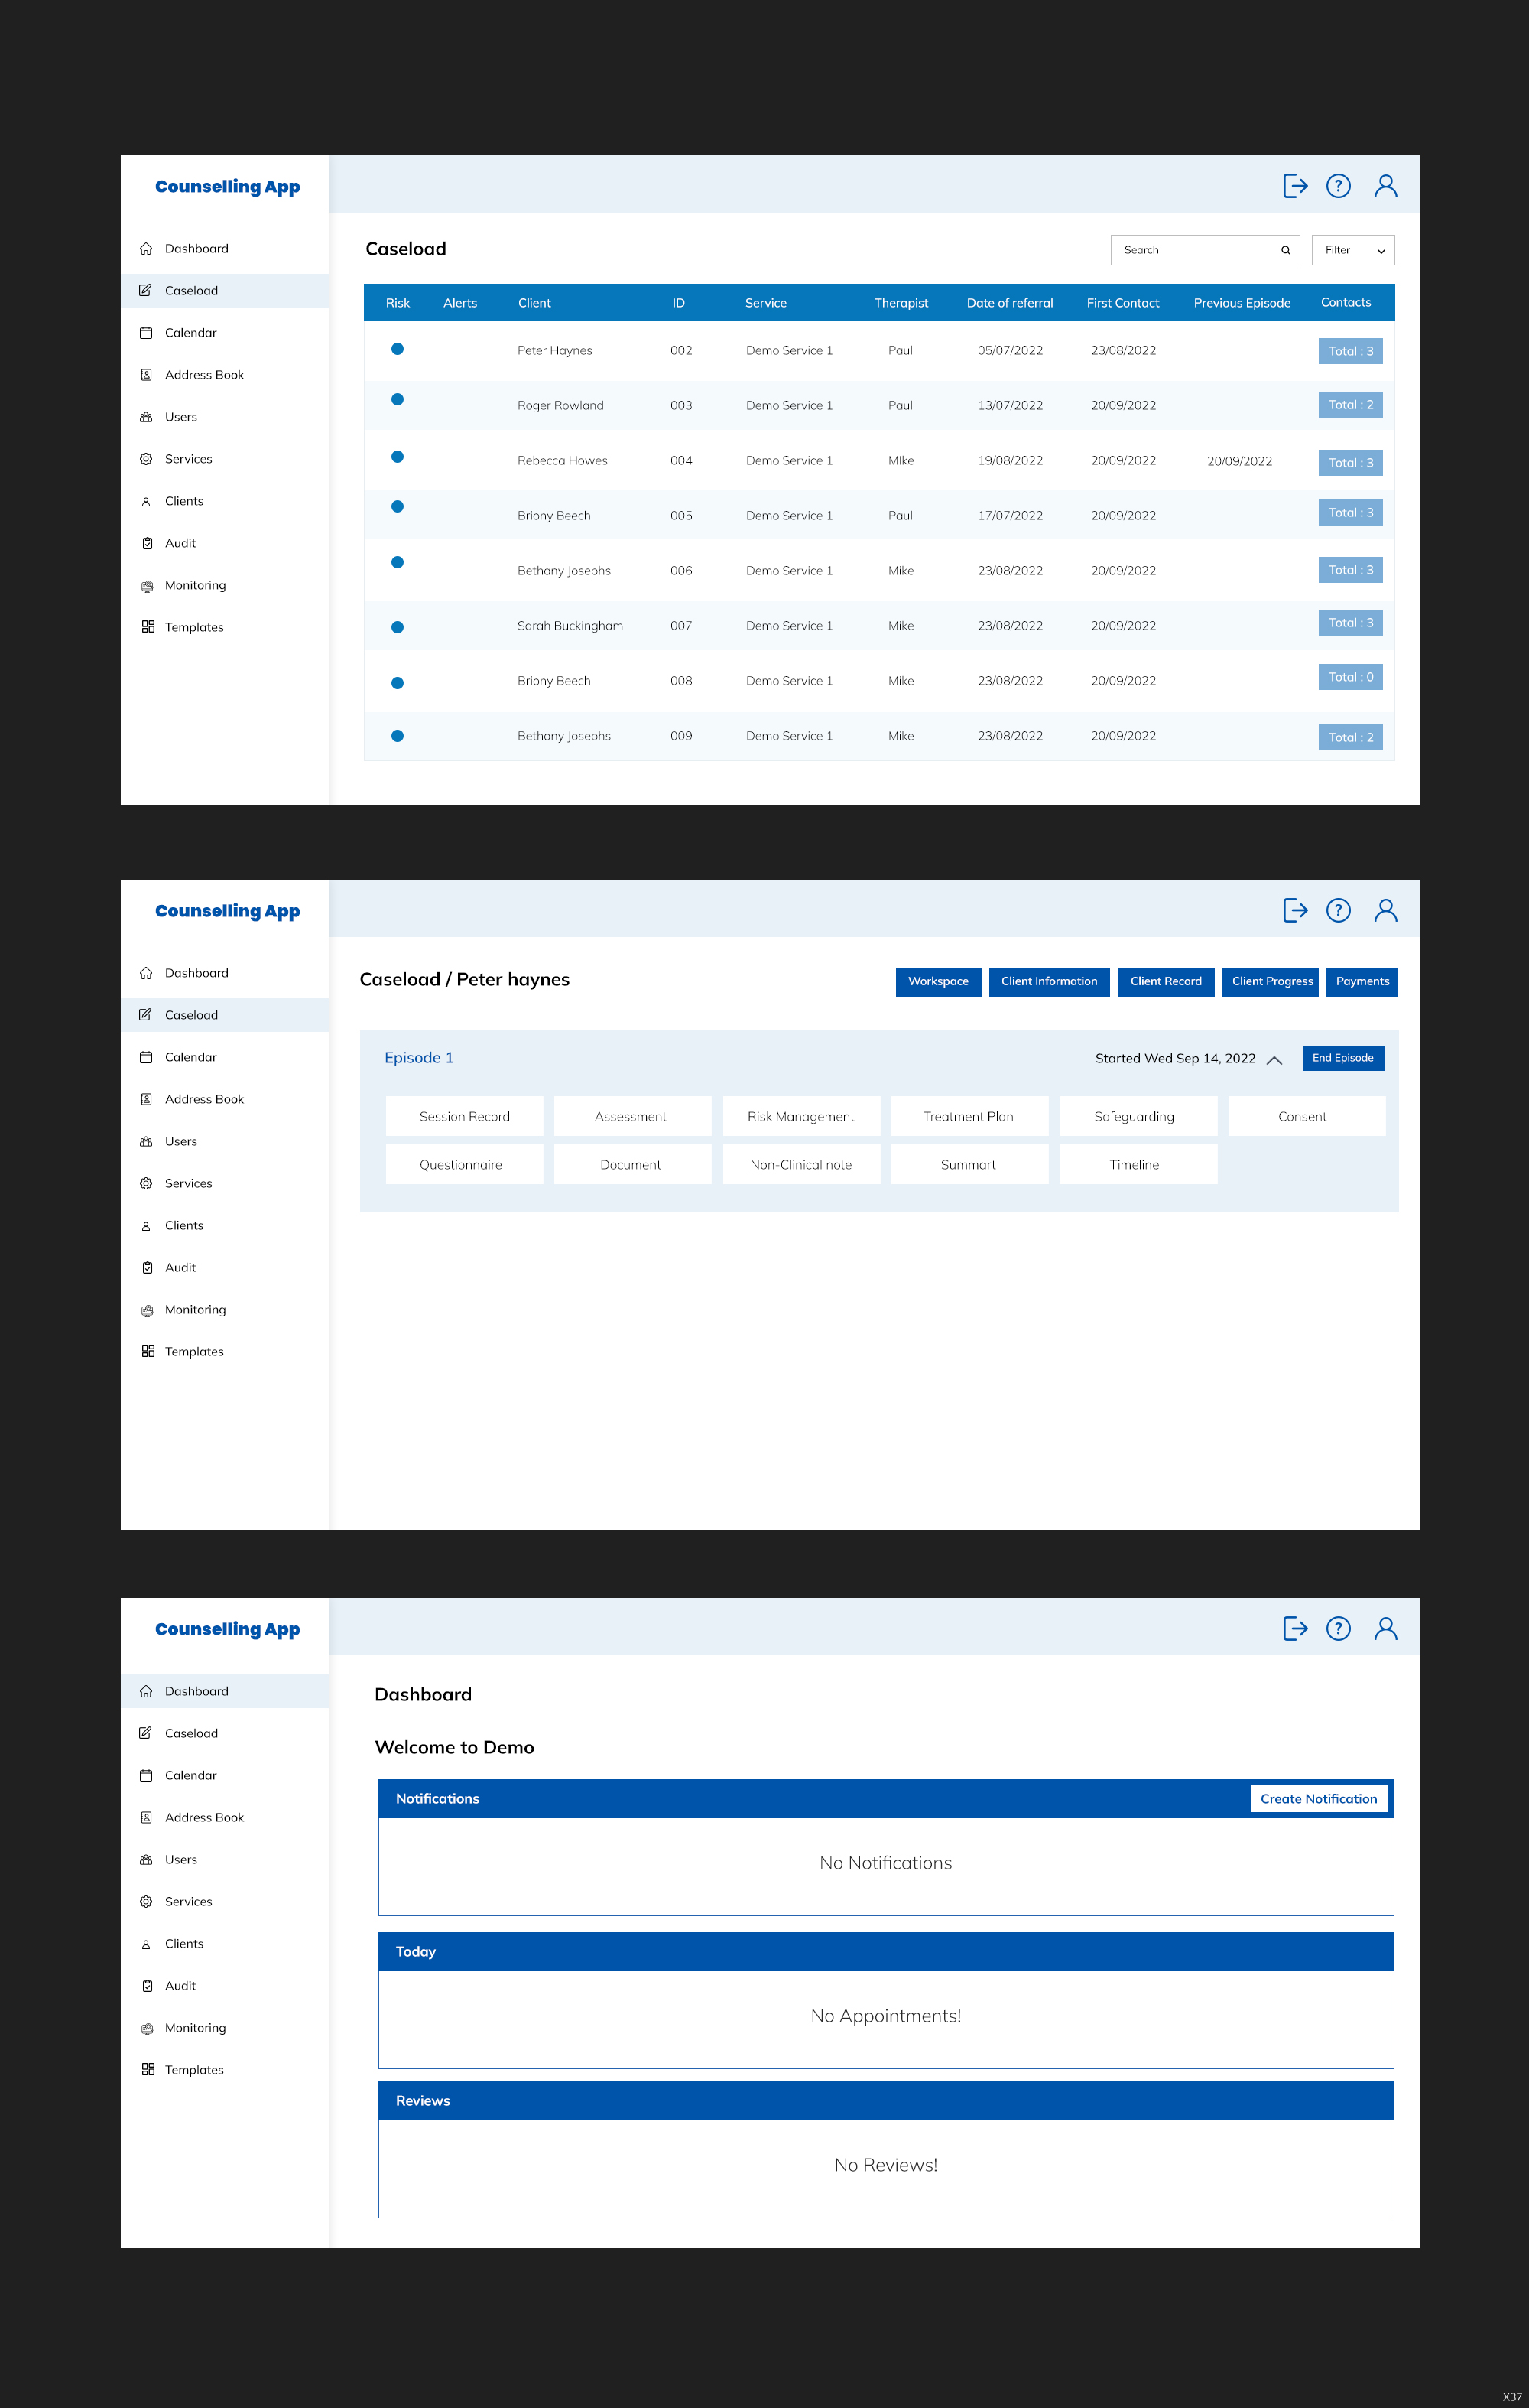The image size is (1529, 2408).
Task: Open the Filter dropdown
Action: (1352, 250)
